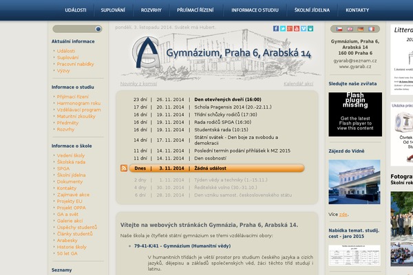413x275 pixels.
Task: Open Galerie akcí sidebar link
Action: point(70,221)
